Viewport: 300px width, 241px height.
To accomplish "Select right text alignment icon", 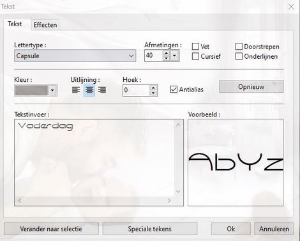I will (102, 90).
